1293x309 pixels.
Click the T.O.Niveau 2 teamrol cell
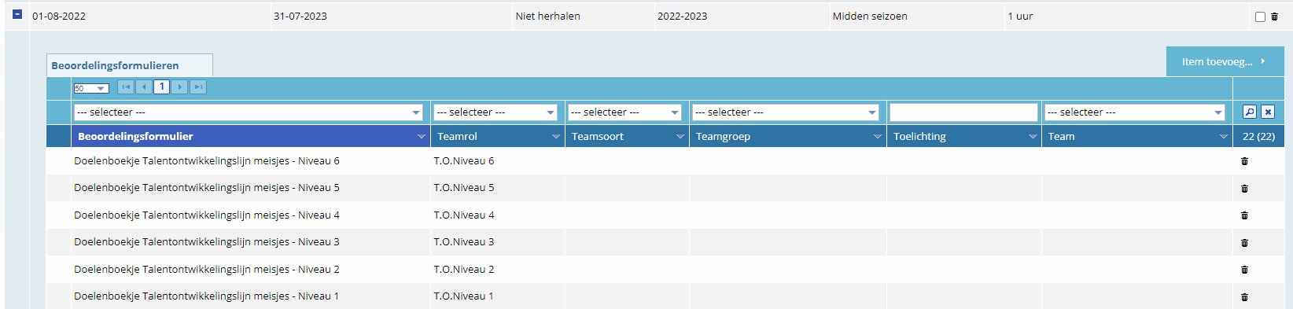(464, 269)
